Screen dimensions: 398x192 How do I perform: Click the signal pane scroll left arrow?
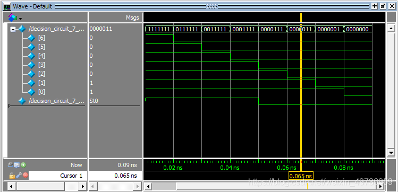[x=11, y=186]
